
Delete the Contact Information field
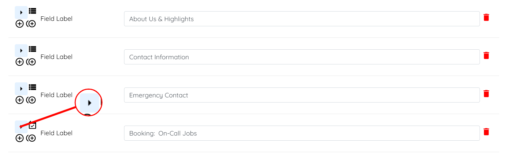(486, 55)
